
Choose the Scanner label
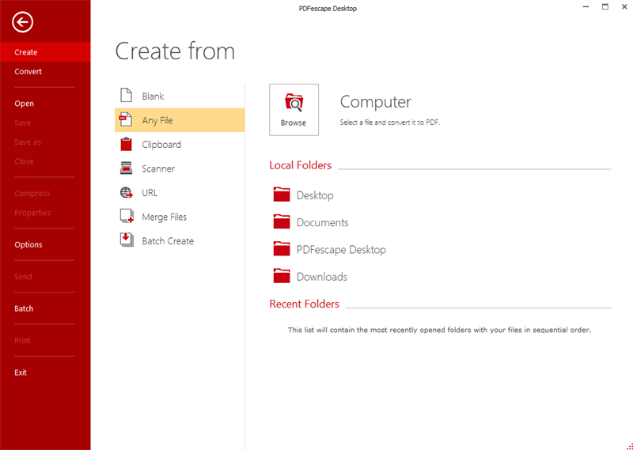(x=158, y=168)
